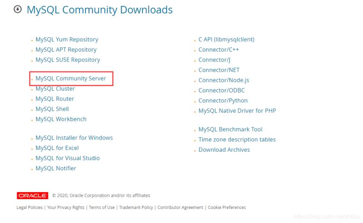Viewport: 363px width, 223px height.
Task: Open MySQL Notifier link
Action: point(56,168)
